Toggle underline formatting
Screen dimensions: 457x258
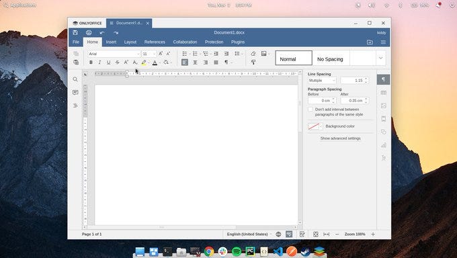coord(108,62)
